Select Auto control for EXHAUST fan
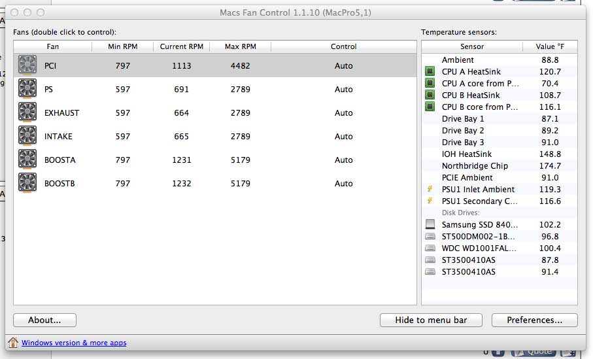Image resolution: width=593 pixels, height=359 pixels. pyautogui.click(x=343, y=112)
